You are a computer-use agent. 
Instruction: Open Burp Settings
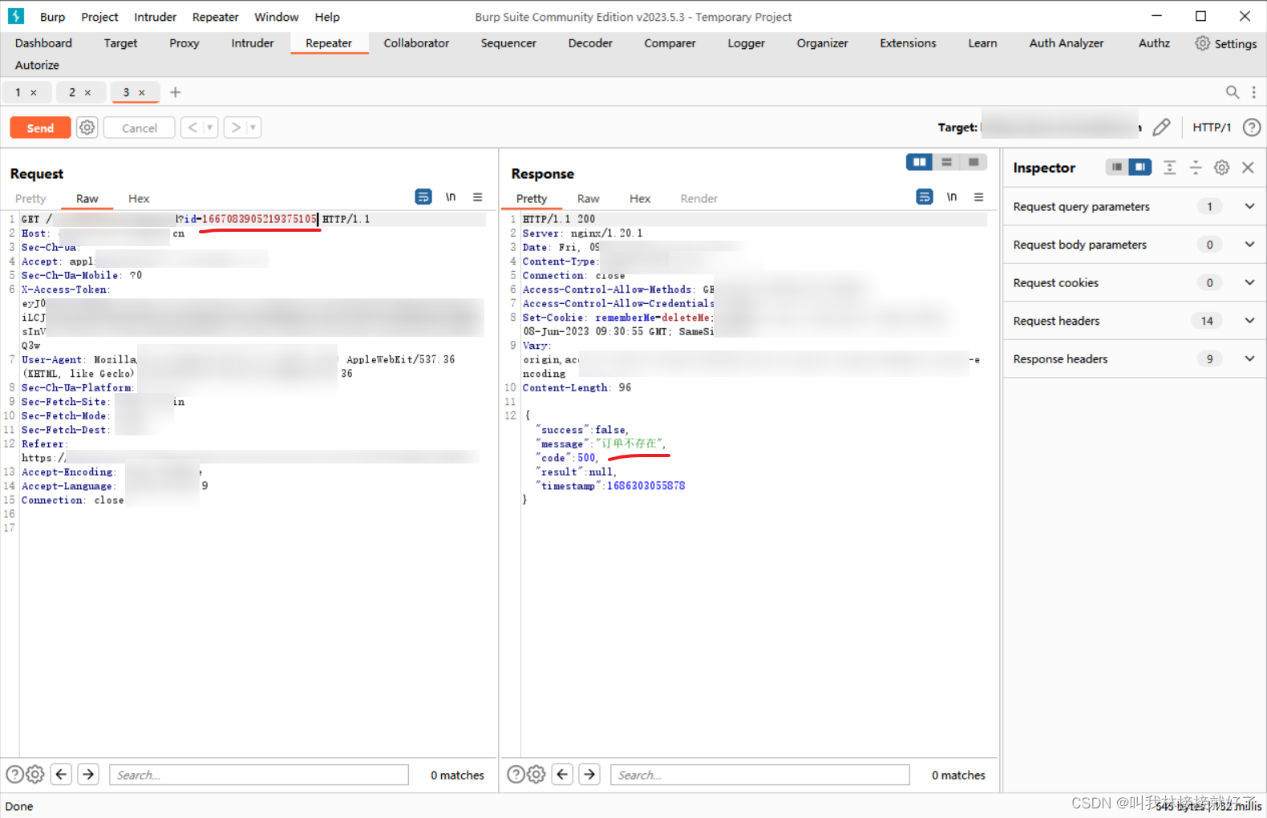[x=1226, y=43]
